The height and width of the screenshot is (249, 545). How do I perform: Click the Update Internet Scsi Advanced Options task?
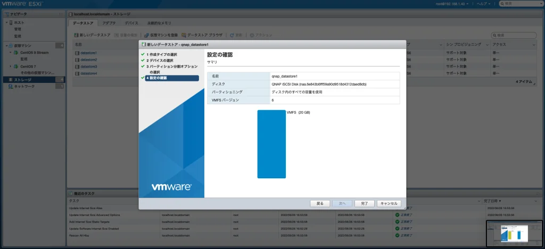(x=94, y=214)
